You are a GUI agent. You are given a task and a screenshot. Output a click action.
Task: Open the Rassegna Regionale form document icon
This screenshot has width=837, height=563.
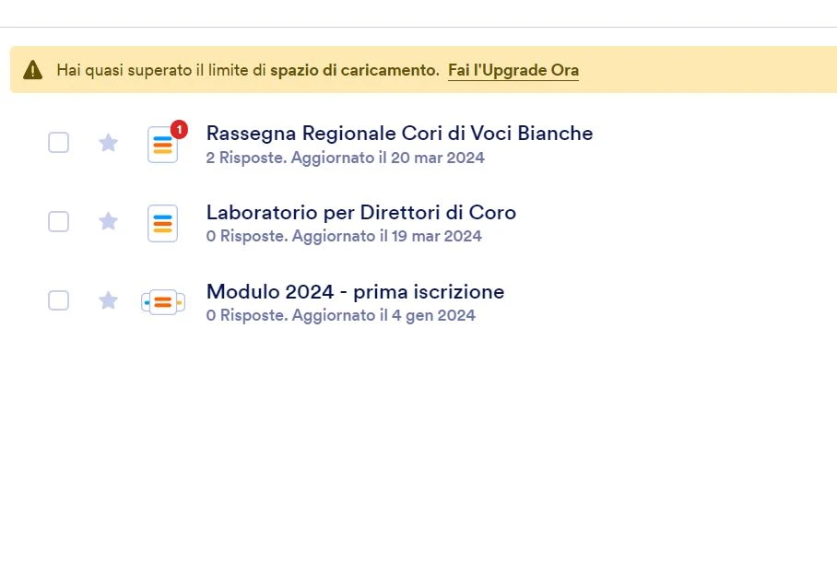coord(162,144)
